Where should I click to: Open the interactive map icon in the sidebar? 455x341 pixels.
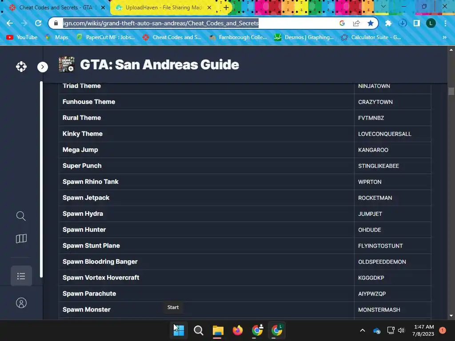[x=21, y=238]
